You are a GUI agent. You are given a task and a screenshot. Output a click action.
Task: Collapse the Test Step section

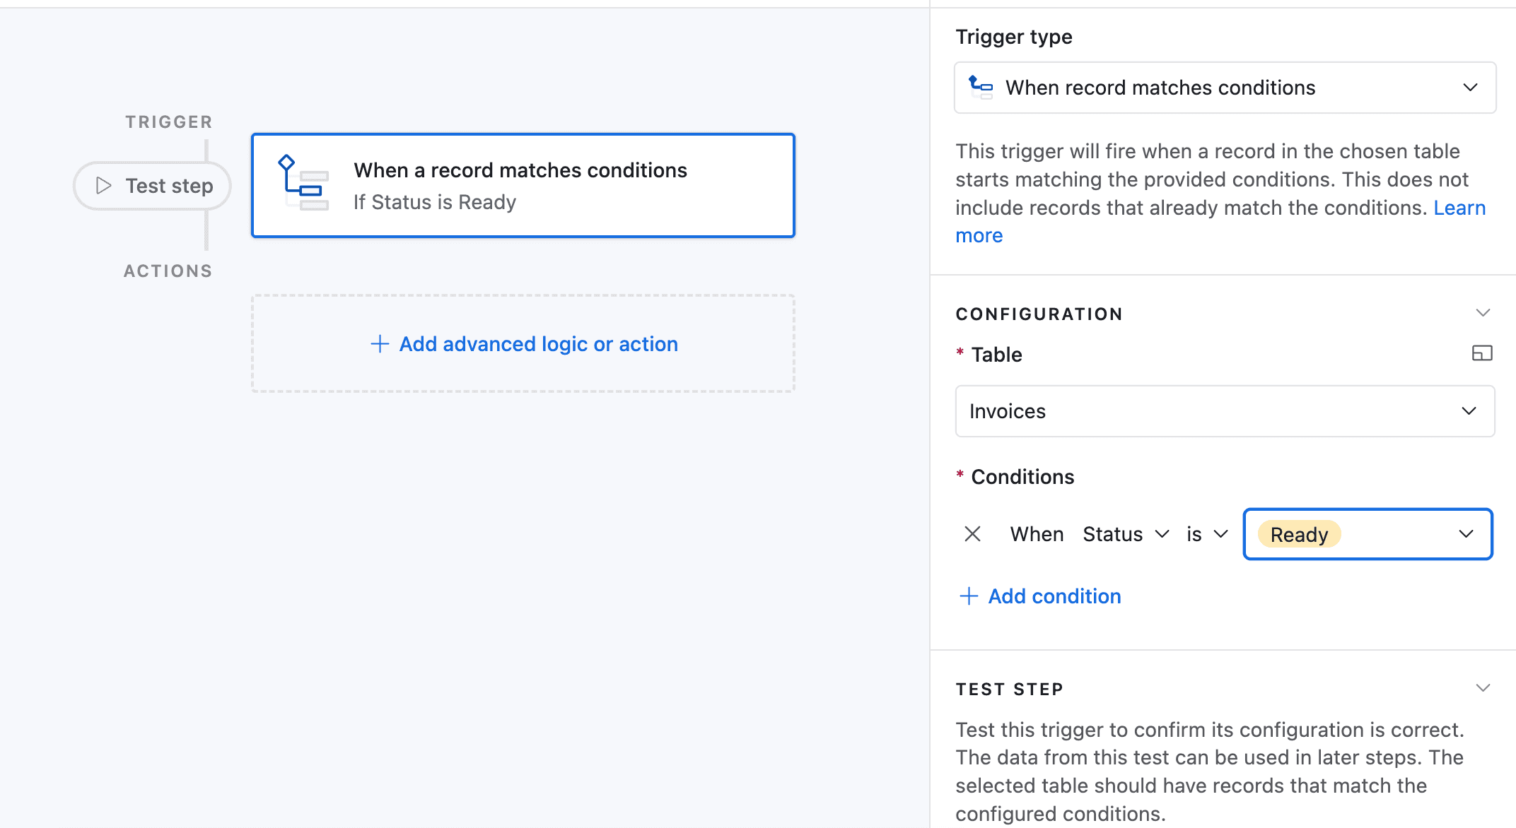pyautogui.click(x=1483, y=688)
